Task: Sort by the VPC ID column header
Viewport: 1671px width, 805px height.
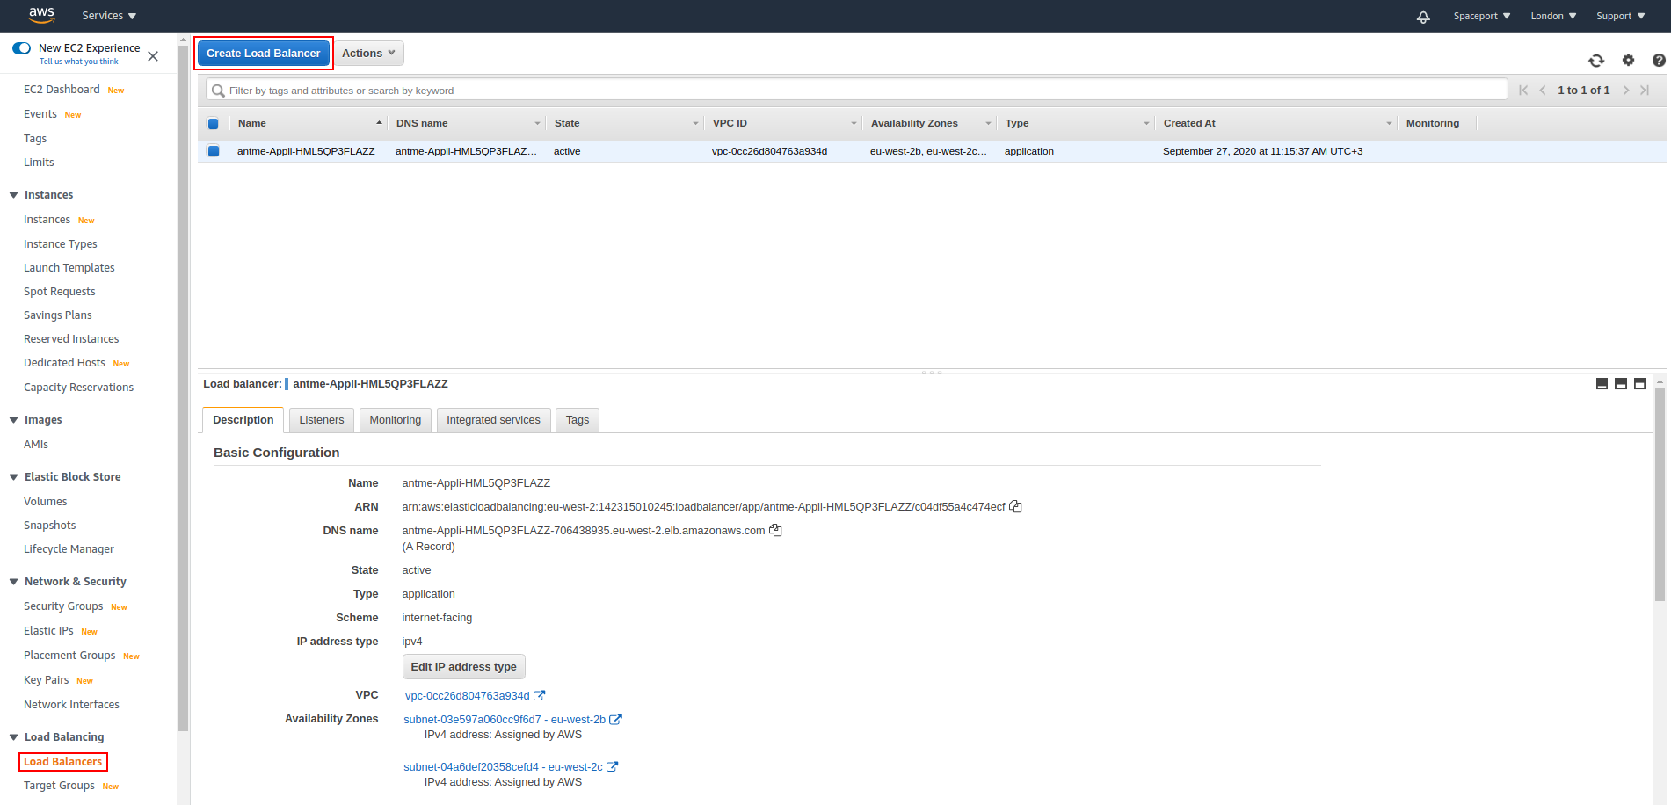Action: coord(783,123)
